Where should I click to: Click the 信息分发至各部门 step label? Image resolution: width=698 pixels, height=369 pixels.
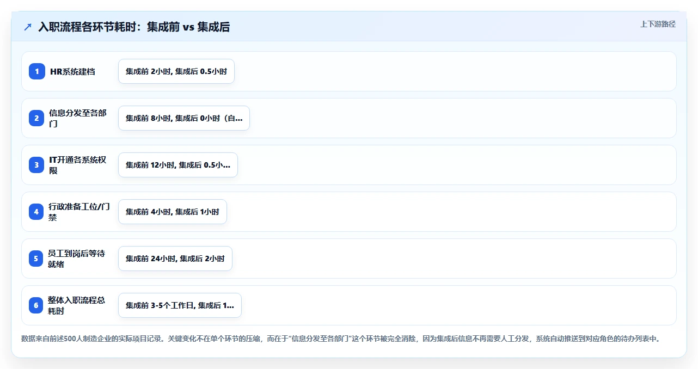click(78, 118)
